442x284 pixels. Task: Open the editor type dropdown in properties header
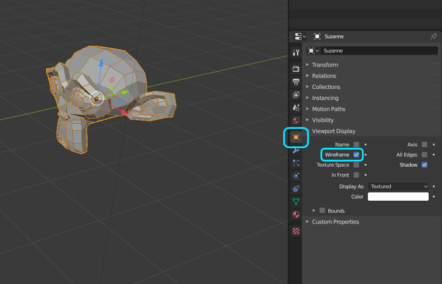[300, 36]
